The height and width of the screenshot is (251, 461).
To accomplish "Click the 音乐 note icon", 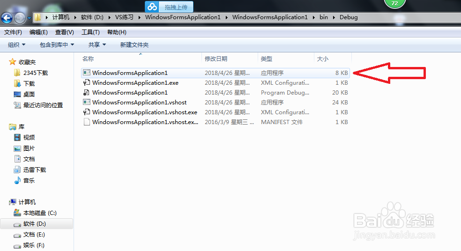I will pyautogui.click(x=17, y=180).
